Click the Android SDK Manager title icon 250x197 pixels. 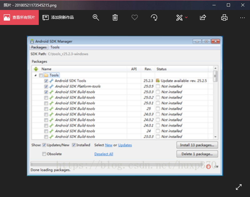pyautogui.click(x=32, y=41)
